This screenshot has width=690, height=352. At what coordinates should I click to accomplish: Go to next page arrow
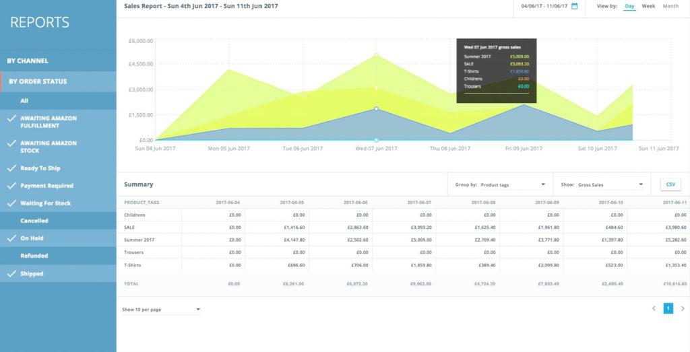(682, 308)
